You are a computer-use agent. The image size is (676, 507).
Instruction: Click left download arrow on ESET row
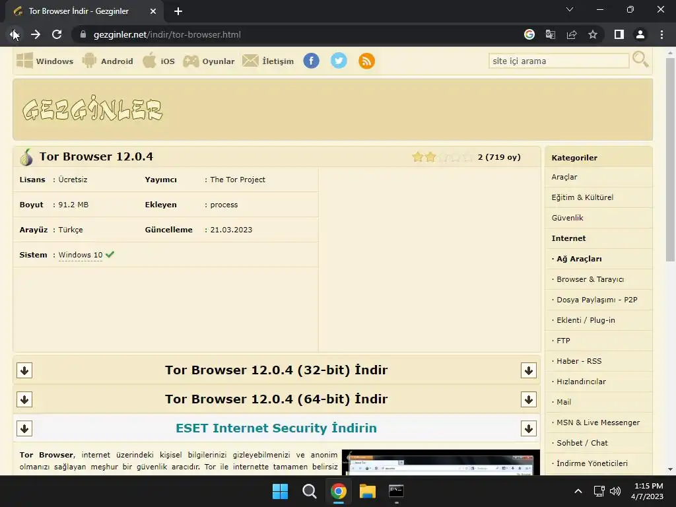(24, 428)
